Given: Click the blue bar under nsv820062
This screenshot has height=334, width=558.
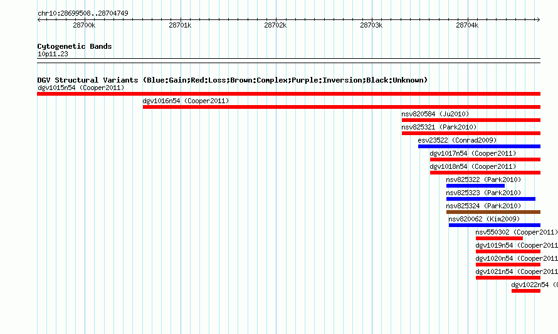Looking at the screenshot, I should [x=495, y=225].
